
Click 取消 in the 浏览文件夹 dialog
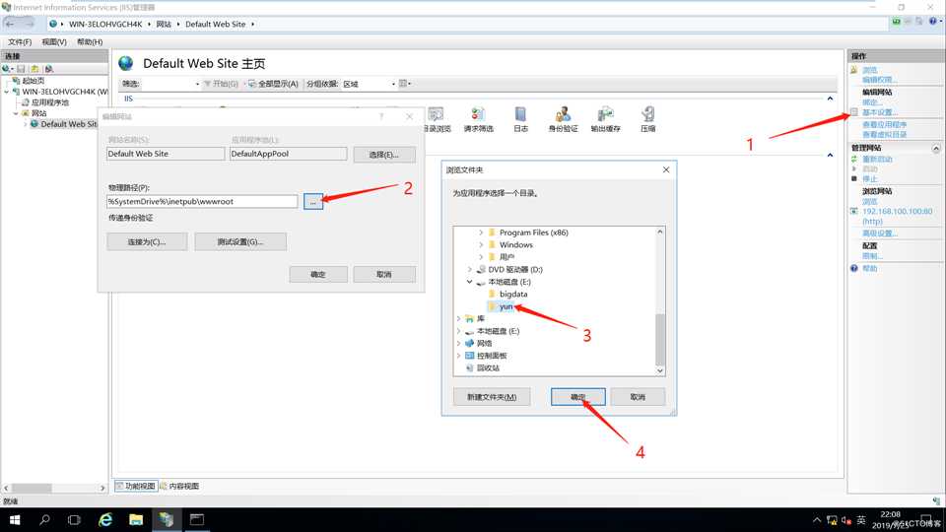point(638,397)
